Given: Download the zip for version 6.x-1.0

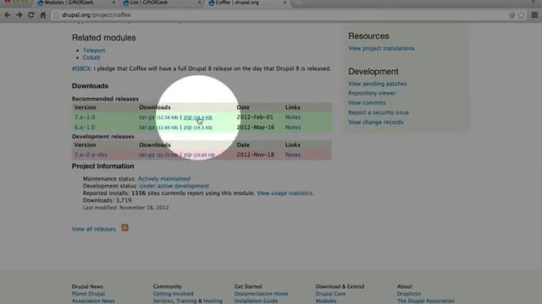Looking at the screenshot, I should point(197,128).
